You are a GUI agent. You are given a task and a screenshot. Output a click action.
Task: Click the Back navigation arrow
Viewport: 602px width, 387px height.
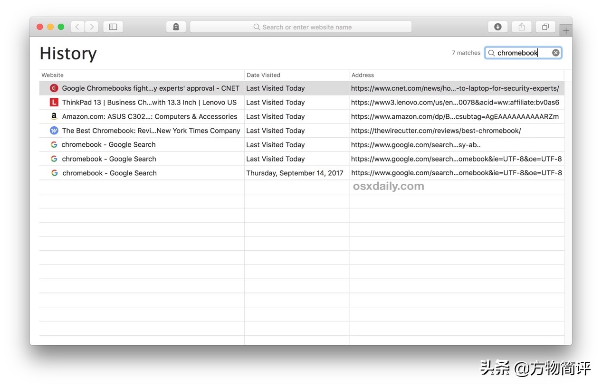point(77,27)
